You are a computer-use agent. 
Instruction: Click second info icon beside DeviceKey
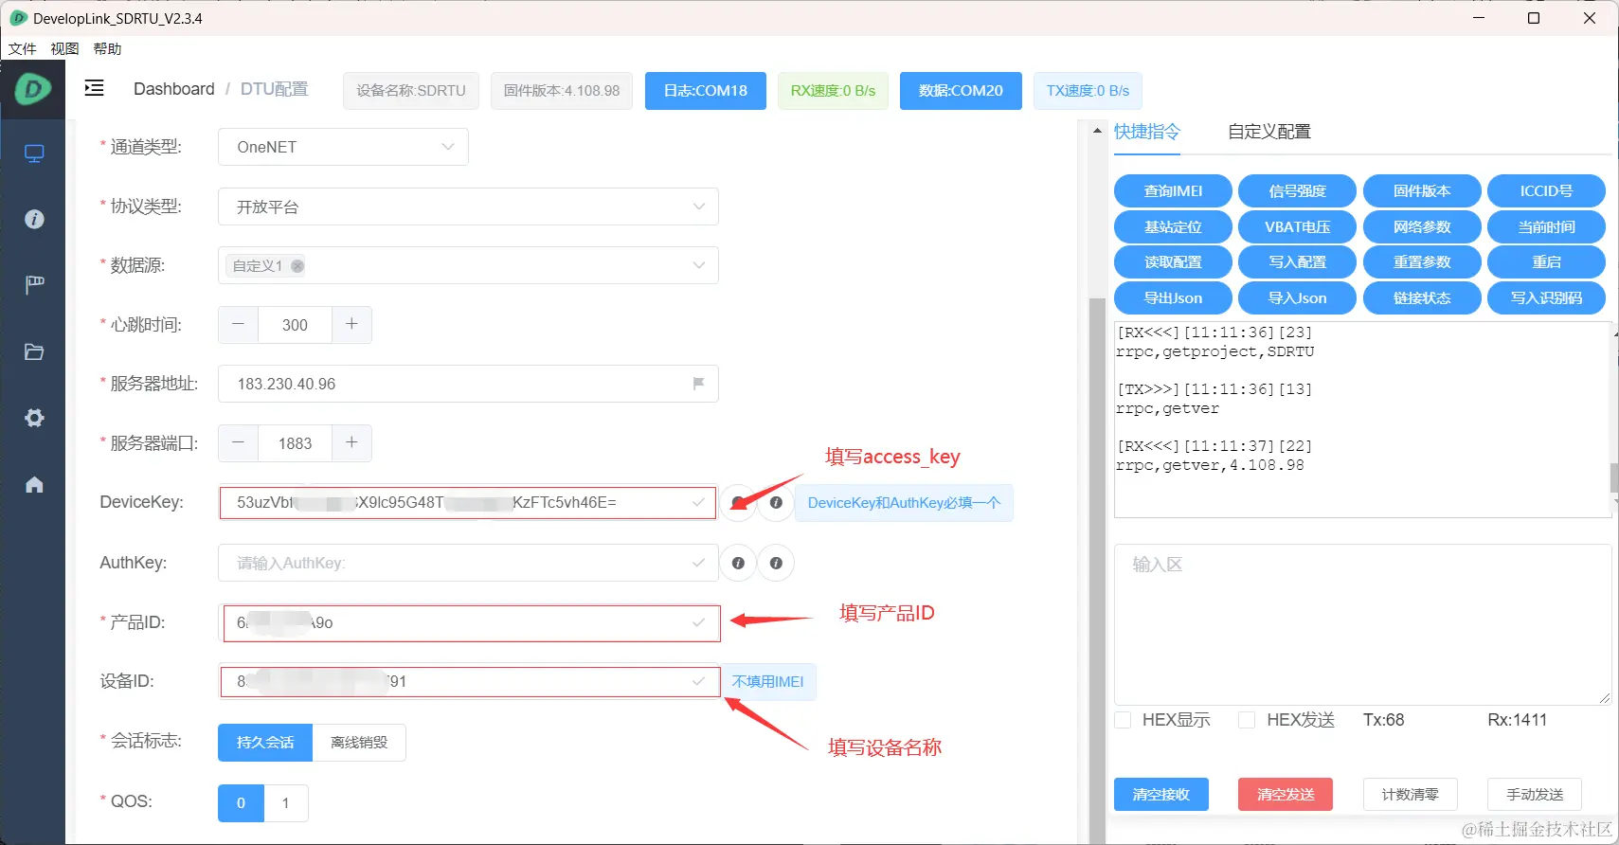coord(776,503)
